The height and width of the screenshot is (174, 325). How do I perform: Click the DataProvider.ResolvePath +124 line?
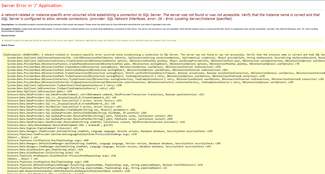pyautogui.click(x=96, y=122)
